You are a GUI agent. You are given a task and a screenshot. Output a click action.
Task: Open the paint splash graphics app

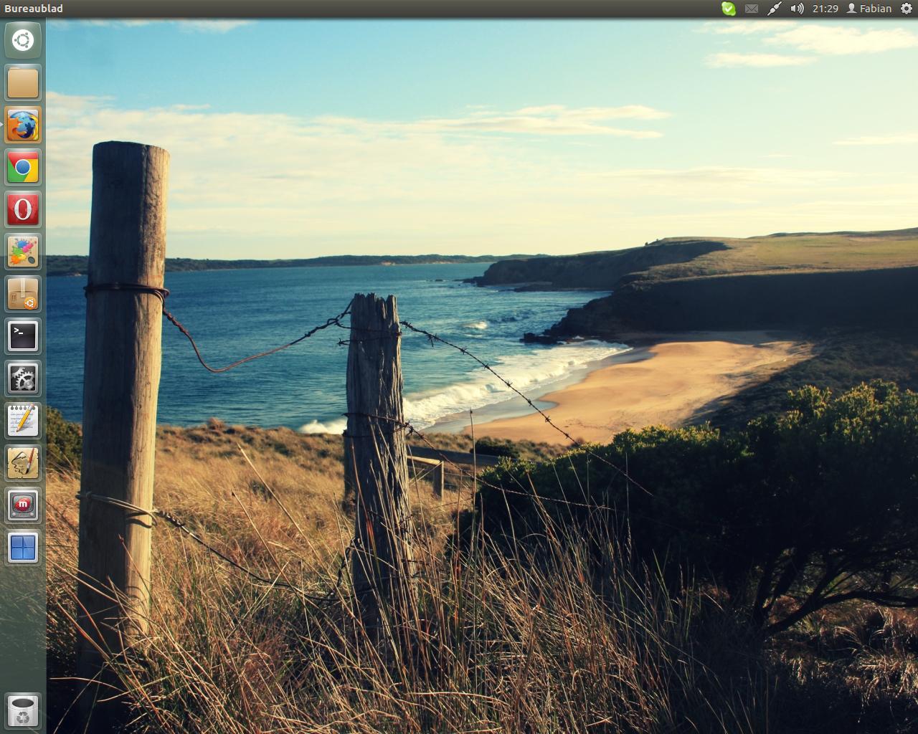23,252
